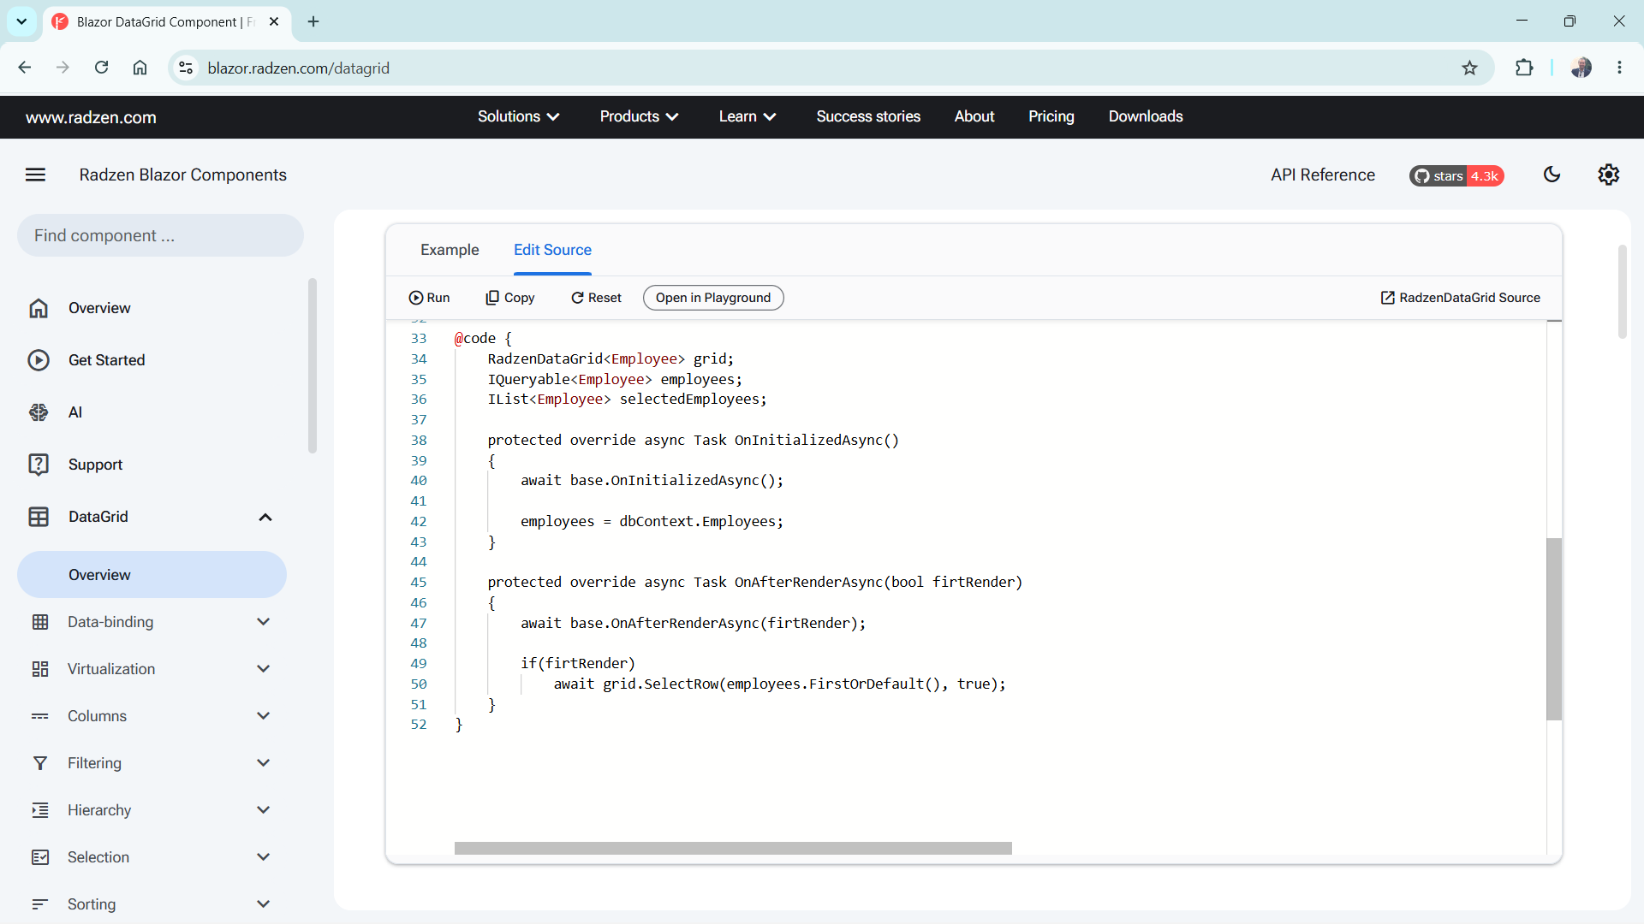The height and width of the screenshot is (924, 1644).
Task: Expand the Selection section chevron
Action: pos(264,857)
